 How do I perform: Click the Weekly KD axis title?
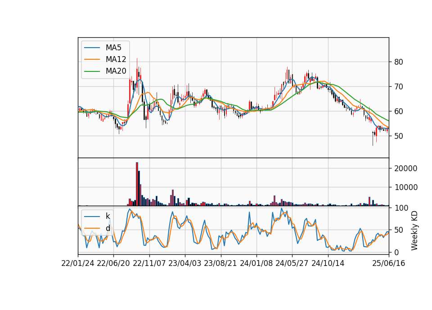click(x=414, y=230)
